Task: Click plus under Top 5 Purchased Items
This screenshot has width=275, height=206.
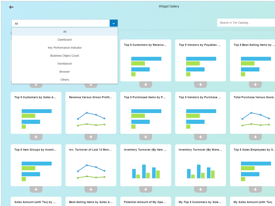Action: coord(145,137)
